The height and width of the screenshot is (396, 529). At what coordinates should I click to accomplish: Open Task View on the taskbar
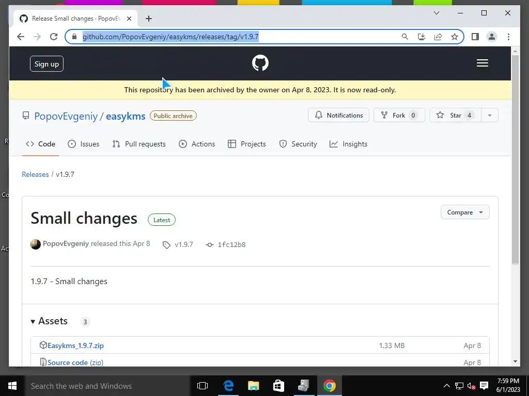click(203, 386)
